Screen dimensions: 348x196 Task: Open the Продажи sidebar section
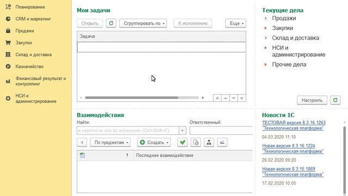(24, 30)
